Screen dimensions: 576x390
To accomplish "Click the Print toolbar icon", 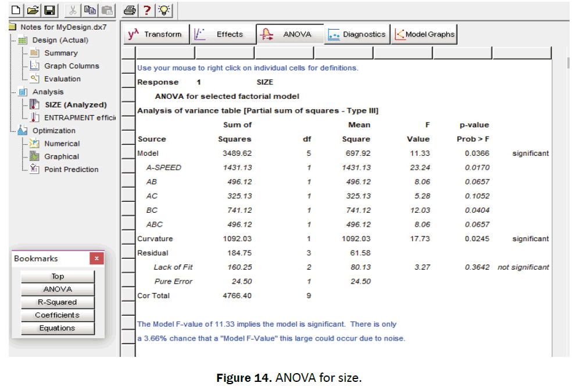I will (130, 10).
